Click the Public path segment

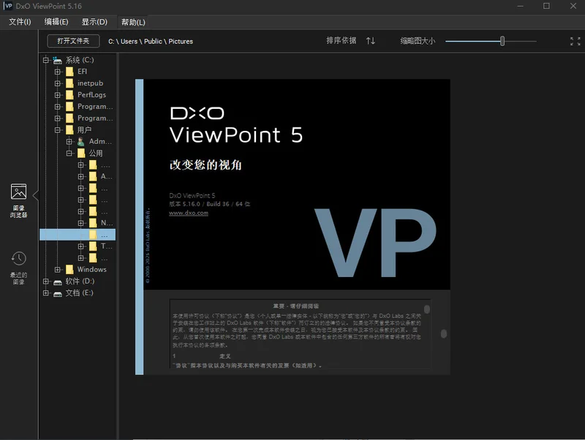click(x=153, y=42)
